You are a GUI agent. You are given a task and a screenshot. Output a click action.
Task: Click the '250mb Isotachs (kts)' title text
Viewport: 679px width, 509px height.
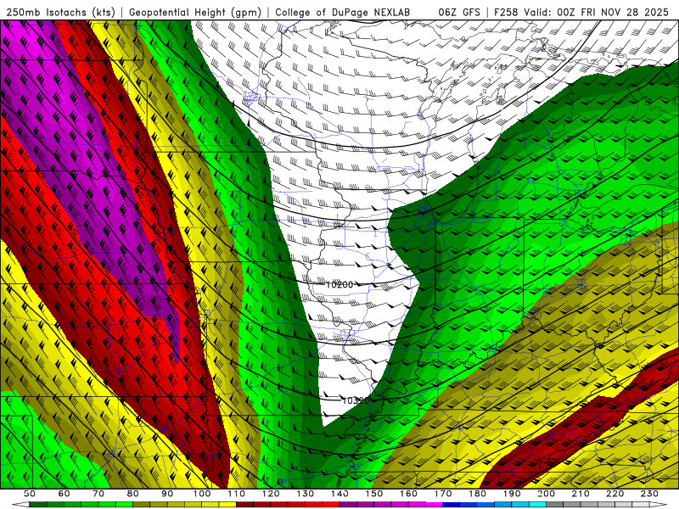[61, 12]
